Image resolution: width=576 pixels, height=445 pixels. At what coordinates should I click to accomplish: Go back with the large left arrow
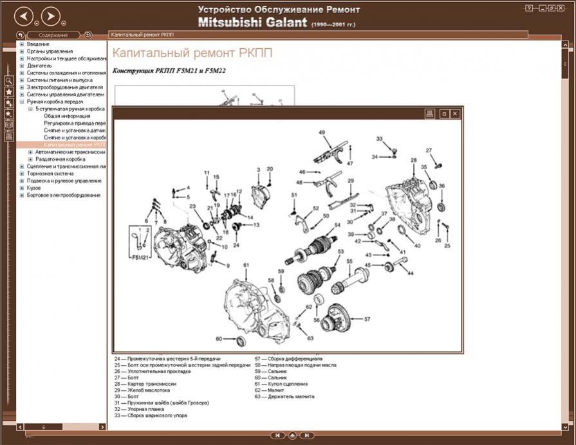[24, 17]
